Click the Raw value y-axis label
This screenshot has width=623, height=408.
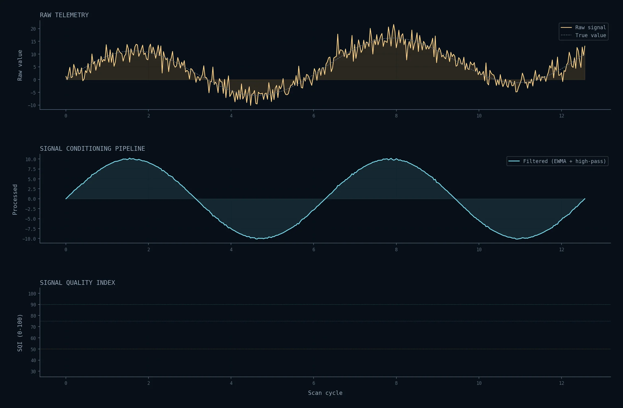(20, 65)
